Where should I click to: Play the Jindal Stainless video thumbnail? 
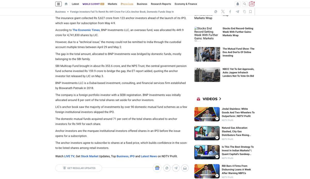click(207, 114)
